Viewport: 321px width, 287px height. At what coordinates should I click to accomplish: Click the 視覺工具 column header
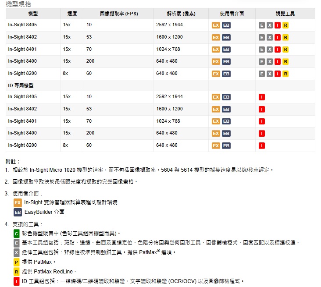pyautogui.click(x=285, y=14)
